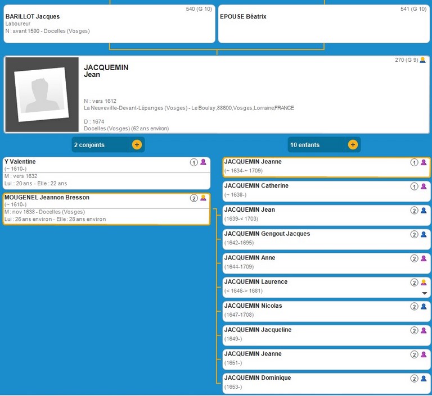Click the male icon on JACQUEMIN Nicolas
This screenshot has height=396, width=432.
click(x=424, y=307)
